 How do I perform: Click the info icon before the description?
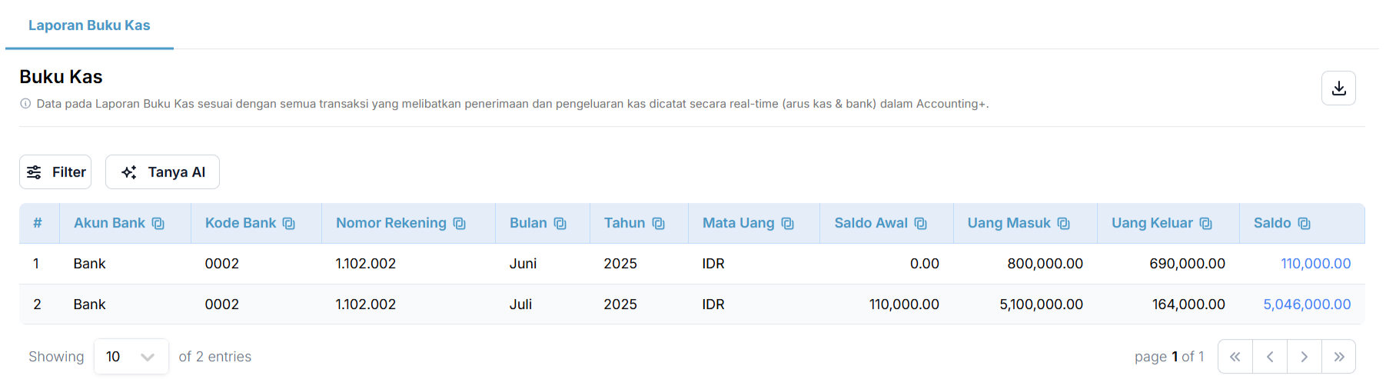tap(25, 104)
